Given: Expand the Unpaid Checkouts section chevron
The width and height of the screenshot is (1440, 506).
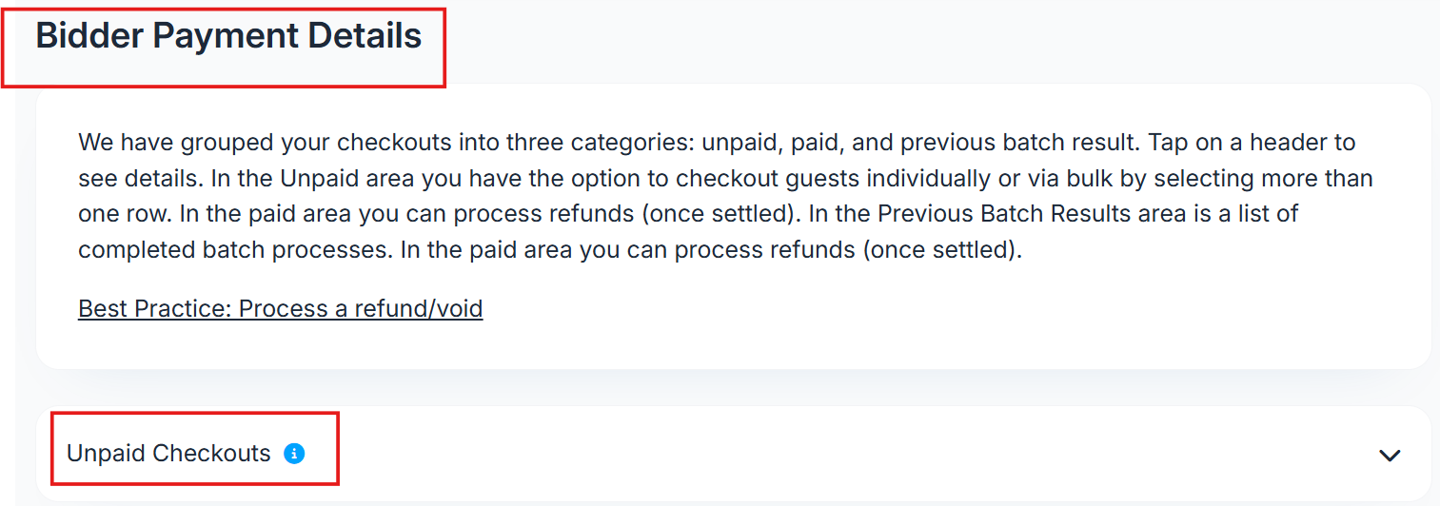Looking at the screenshot, I should [1390, 455].
